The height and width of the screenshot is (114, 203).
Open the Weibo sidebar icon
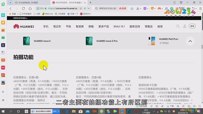point(3,30)
